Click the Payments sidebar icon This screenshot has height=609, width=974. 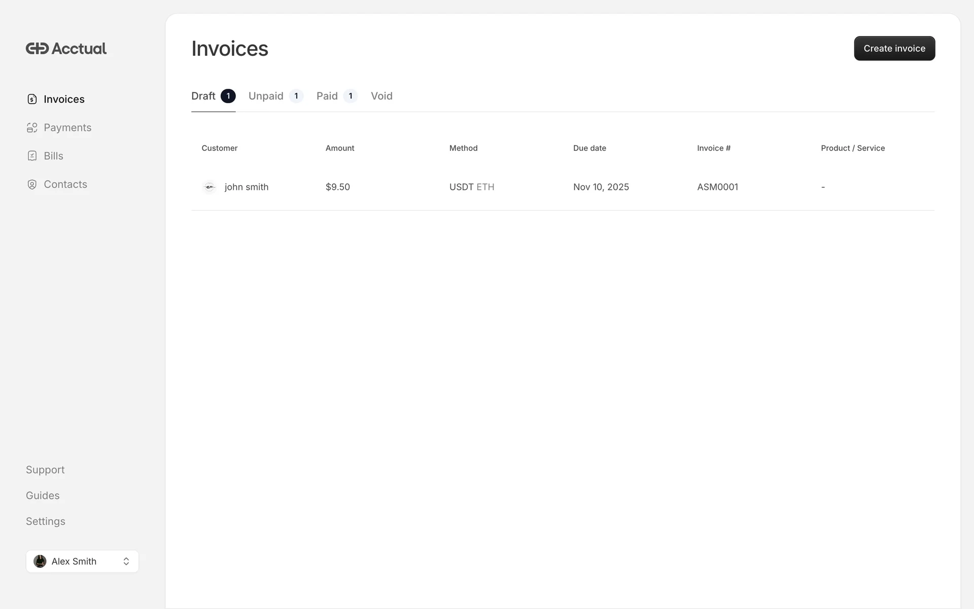tap(32, 127)
